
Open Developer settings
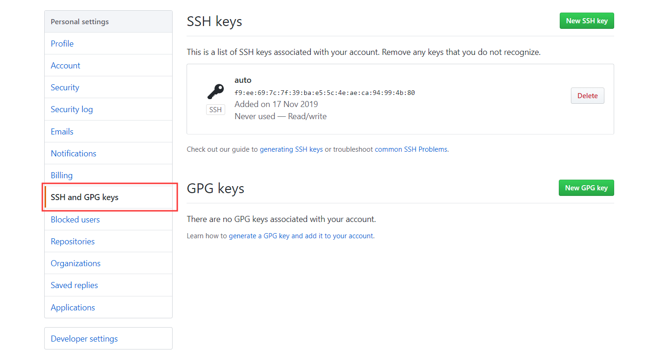pos(84,338)
